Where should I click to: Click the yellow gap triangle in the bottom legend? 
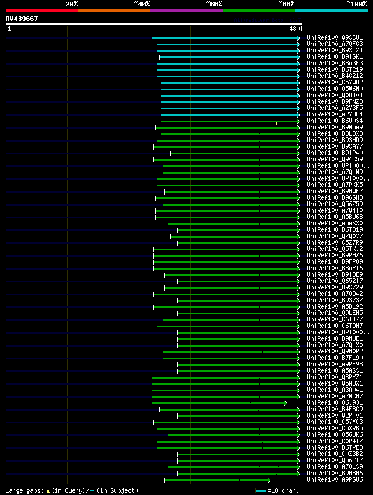click(x=48, y=490)
